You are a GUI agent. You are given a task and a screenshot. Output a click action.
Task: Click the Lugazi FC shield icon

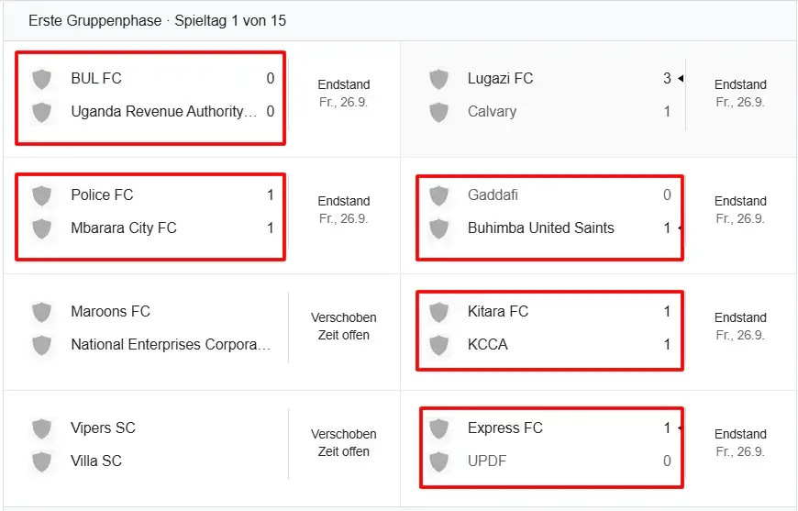point(438,79)
